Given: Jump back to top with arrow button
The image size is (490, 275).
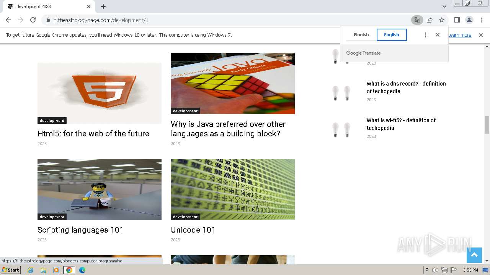Looking at the screenshot, I should coord(474,255).
